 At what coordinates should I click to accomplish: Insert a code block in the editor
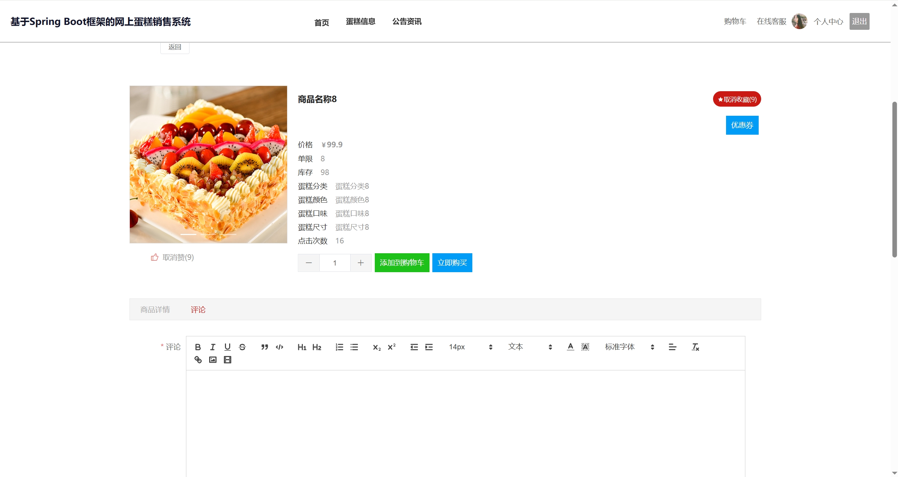click(279, 347)
